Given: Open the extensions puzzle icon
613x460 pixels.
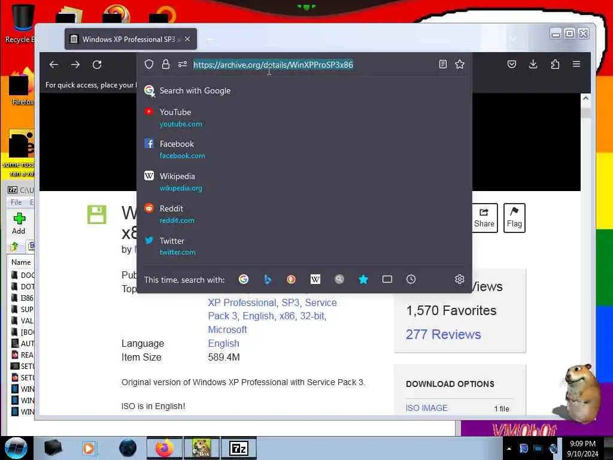Looking at the screenshot, I should coord(555,64).
